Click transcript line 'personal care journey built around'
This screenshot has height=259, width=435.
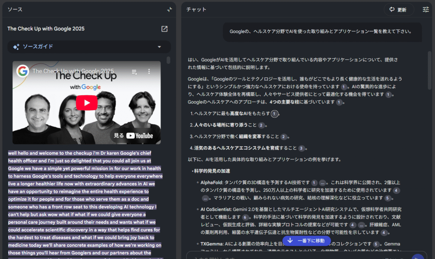[x=82, y=222]
